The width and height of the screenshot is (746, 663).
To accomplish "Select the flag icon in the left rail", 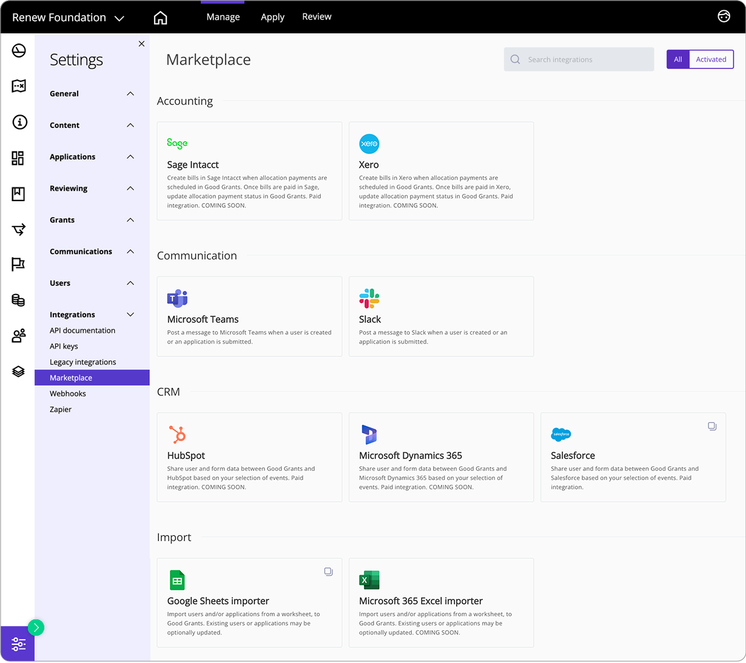I will (18, 264).
